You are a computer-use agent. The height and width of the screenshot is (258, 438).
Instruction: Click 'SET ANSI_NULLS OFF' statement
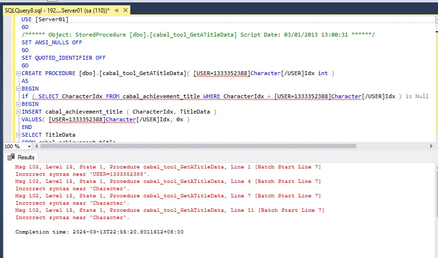51,42
